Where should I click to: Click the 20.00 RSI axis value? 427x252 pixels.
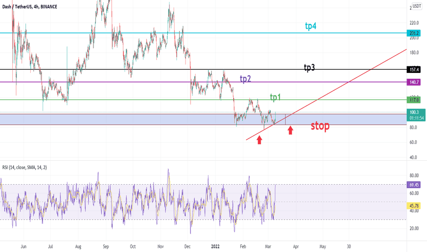pos(414,228)
